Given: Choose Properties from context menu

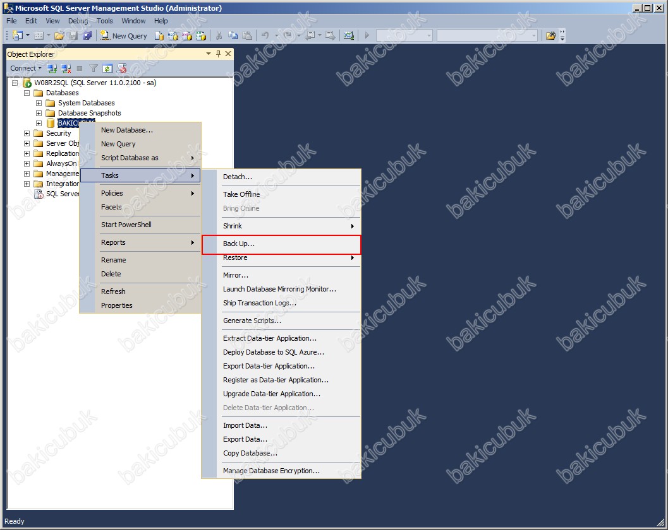Looking at the screenshot, I should point(140,305).
